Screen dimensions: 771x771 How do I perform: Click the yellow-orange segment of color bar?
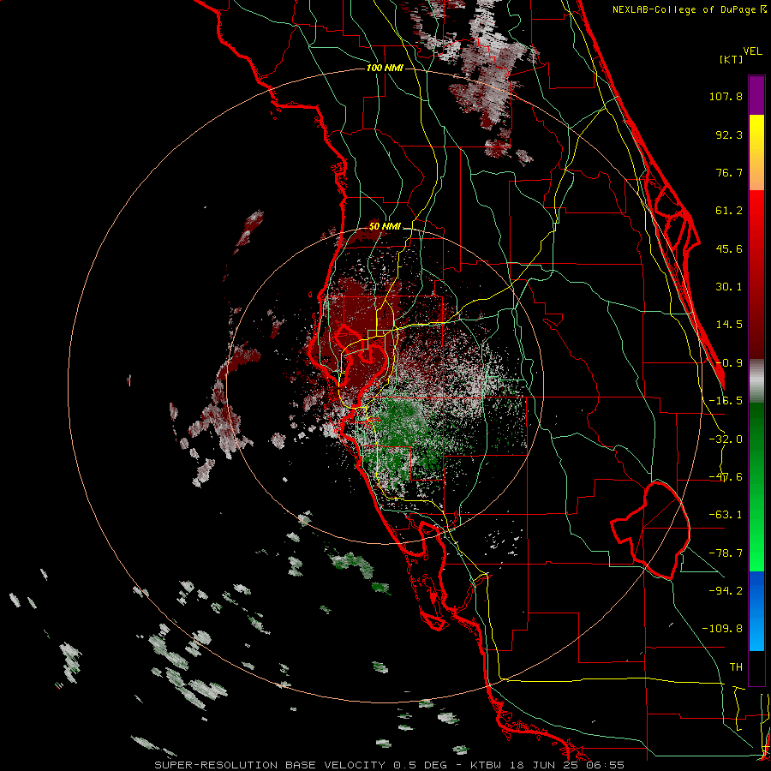click(x=756, y=152)
